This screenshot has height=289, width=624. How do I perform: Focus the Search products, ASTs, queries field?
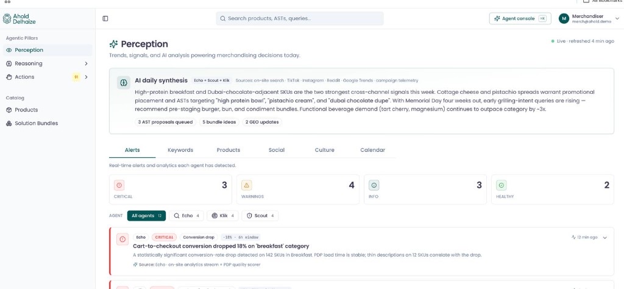(x=300, y=18)
